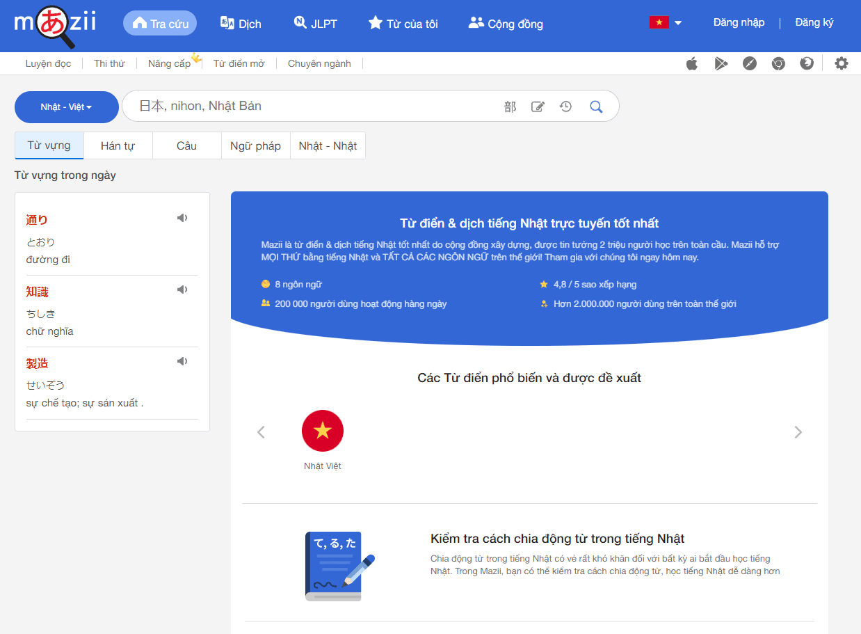Image resolution: width=861 pixels, height=634 pixels.
Task: Click the Firefox extension icon
Action: (807, 64)
